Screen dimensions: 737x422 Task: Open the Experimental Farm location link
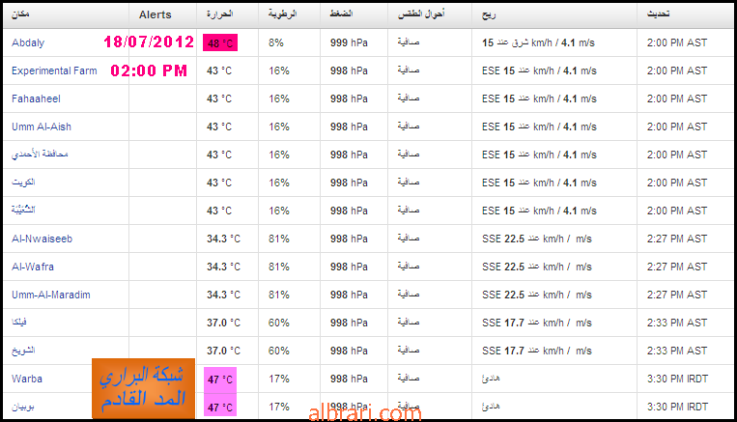pos(54,70)
